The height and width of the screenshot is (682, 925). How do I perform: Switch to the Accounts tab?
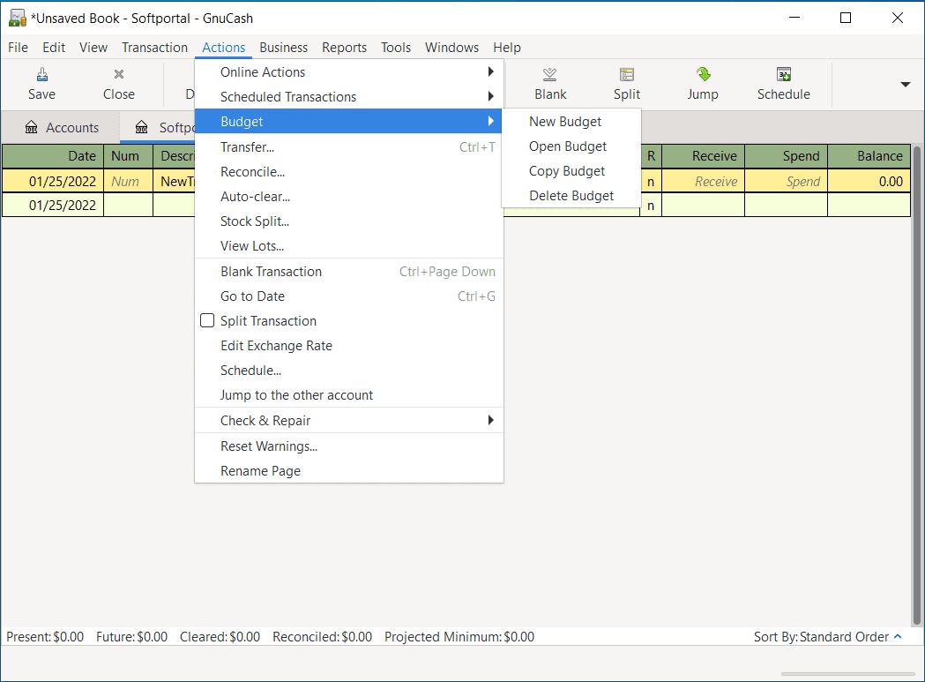pyautogui.click(x=62, y=128)
